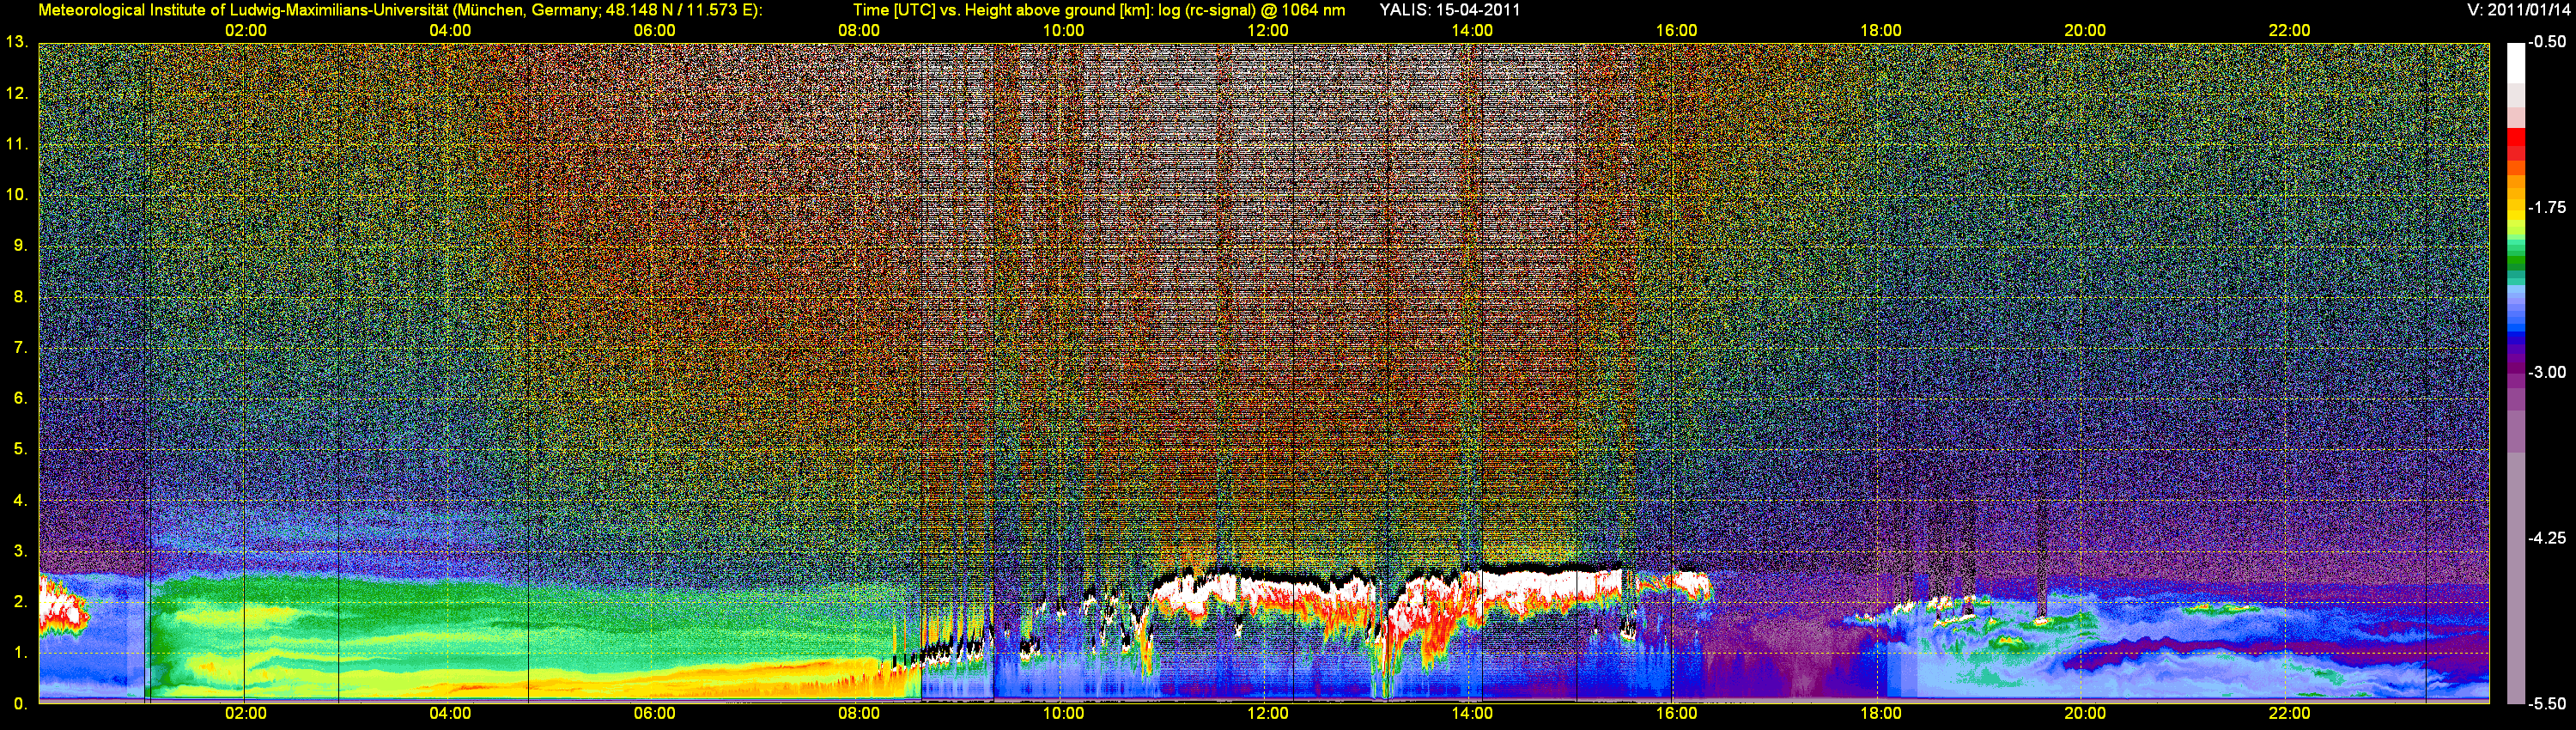Click 22:00 on the upper time axis

tap(2290, 30)
